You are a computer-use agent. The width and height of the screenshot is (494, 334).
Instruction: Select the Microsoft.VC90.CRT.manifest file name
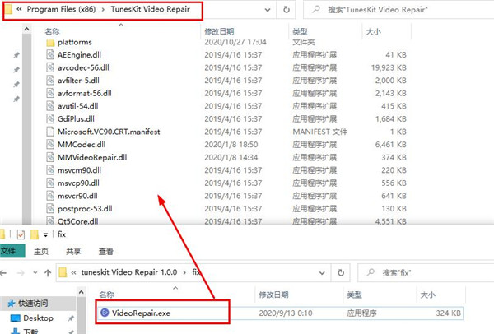pyautogui.click(x=109, y=132)
